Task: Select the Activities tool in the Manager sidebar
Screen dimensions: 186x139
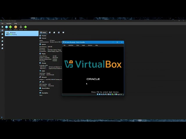Action: 2,48
